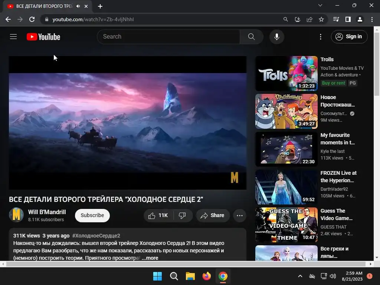Image resolution: width=380 pixels, height=285 pixels.
Task: Click the video player frame
Action: pyautogui.click(x=128, y=123)
